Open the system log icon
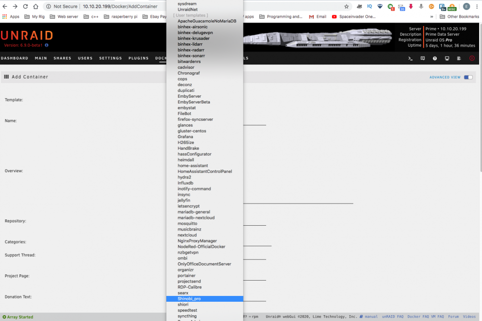Viewport: 482px width, 321px height. tap(459, 58)
